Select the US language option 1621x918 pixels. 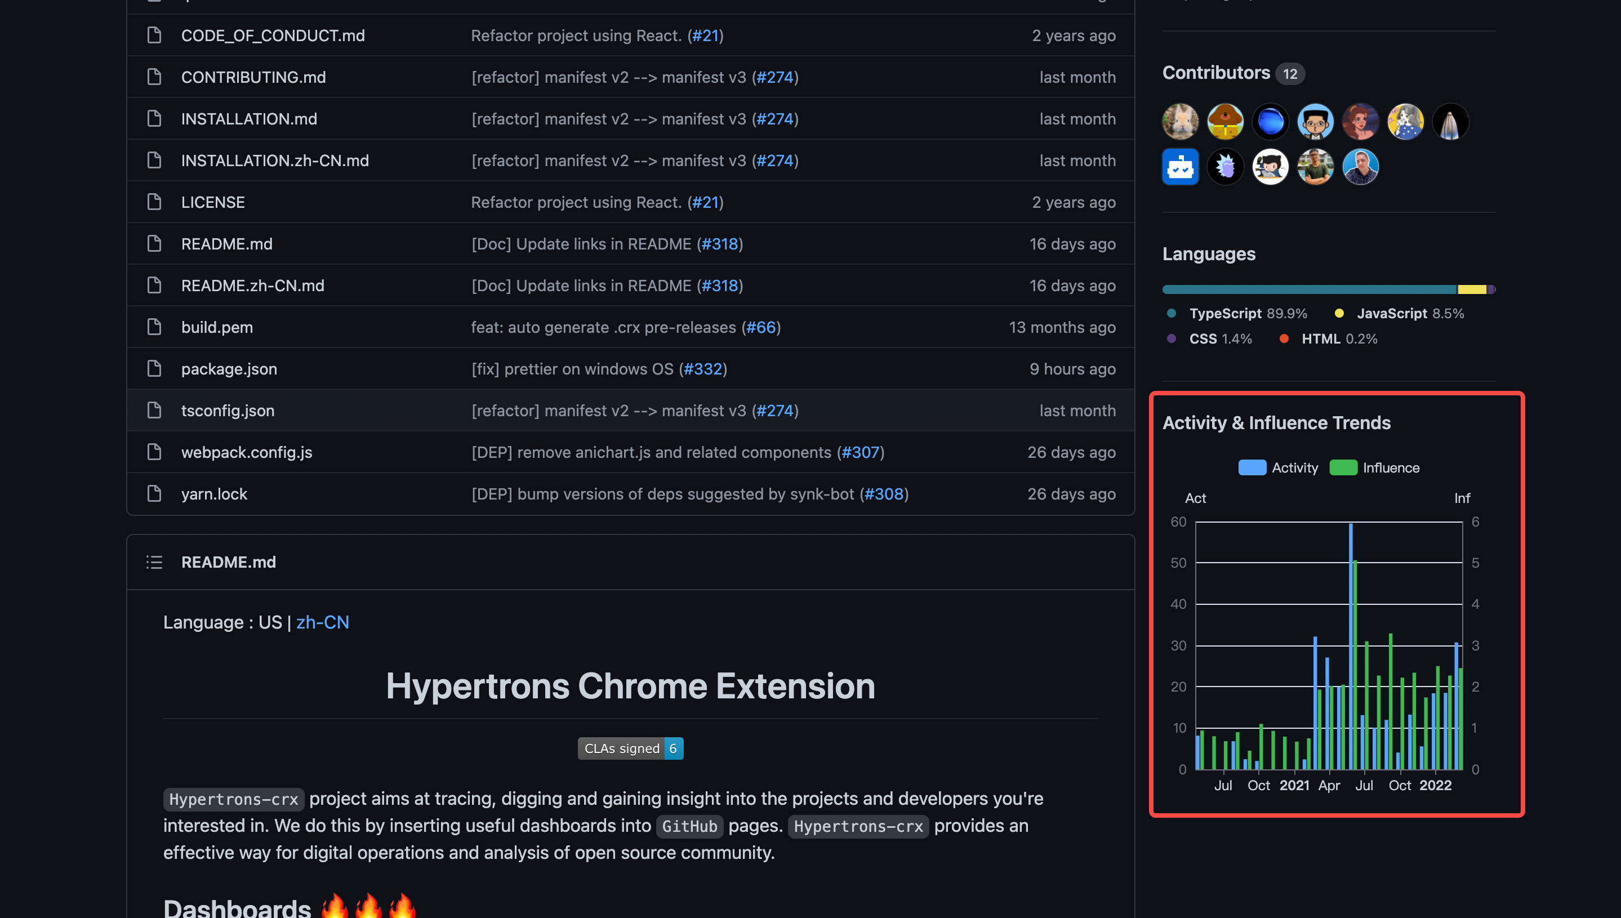271,622
